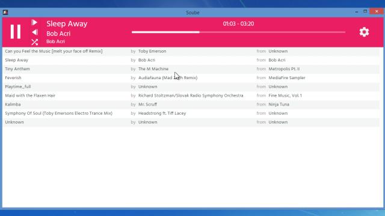385x216 pixels.
Task: Select Tiny Anthem in the playlist
Action: pyautogui.click(x=191, y=69)
